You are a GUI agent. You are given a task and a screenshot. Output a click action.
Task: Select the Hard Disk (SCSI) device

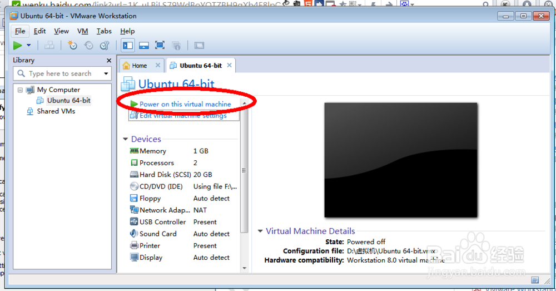point(183,175)
